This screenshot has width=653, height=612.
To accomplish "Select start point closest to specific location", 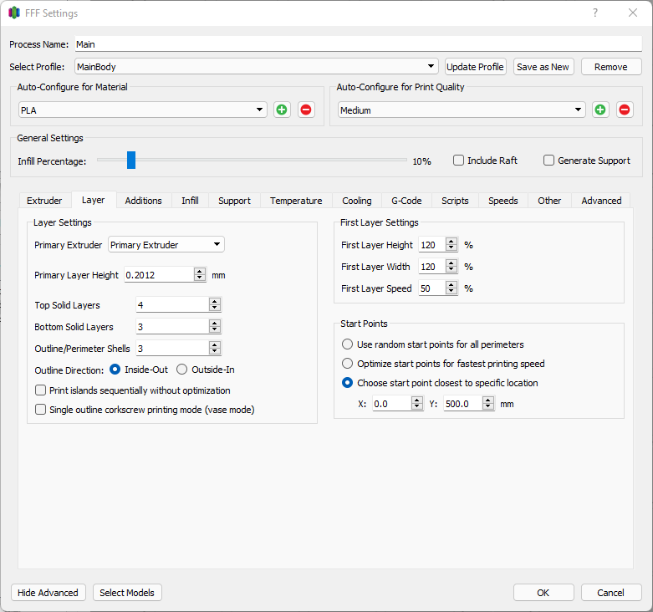I will click(347, 383).
